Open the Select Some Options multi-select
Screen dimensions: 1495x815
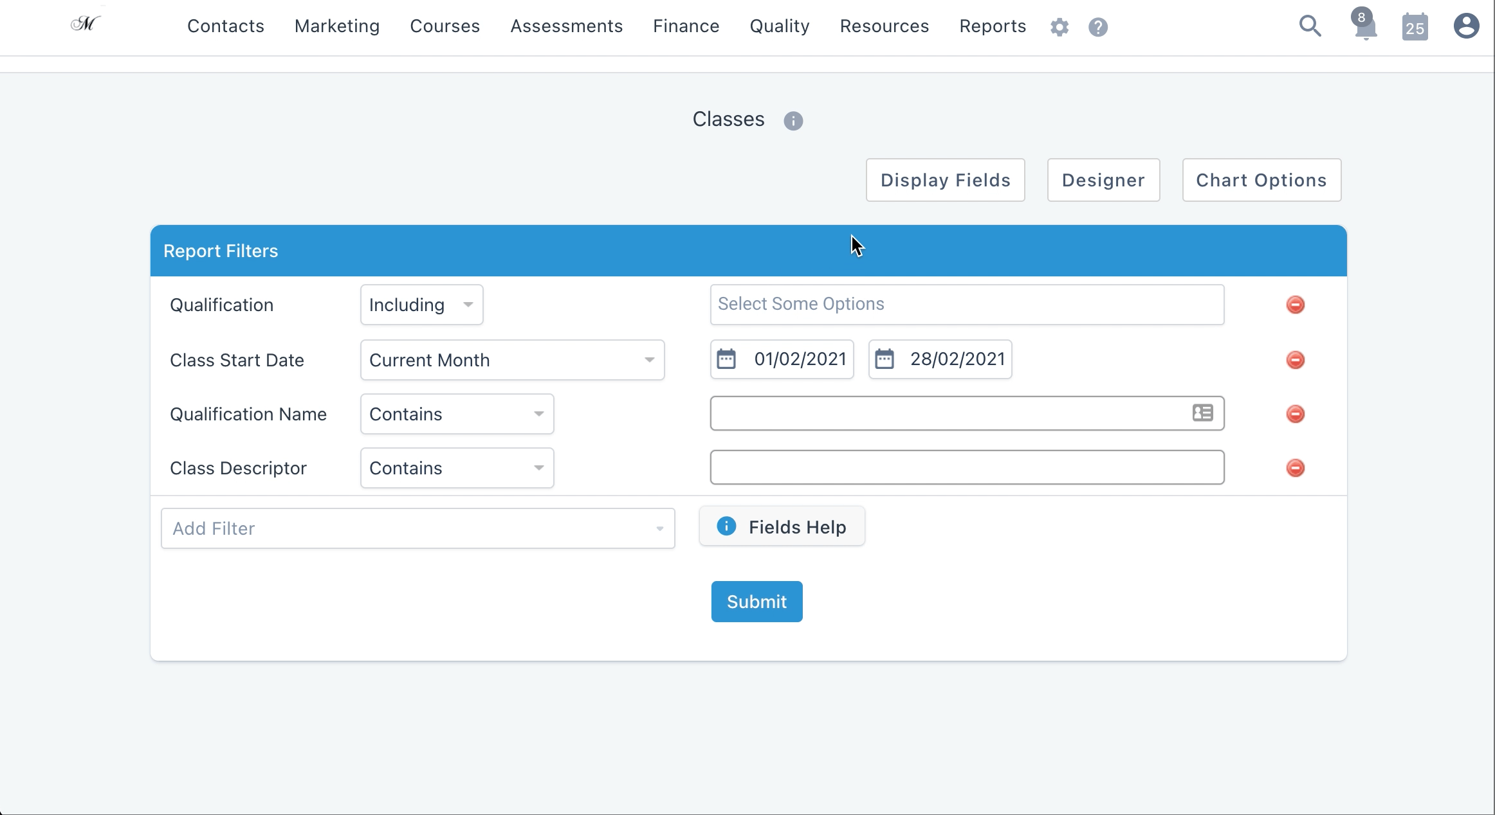967,305
